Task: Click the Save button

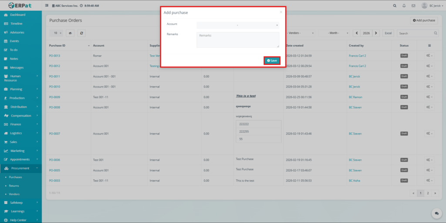Action: pos(272,61)
